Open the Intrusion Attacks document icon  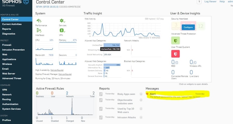(101, 118)
